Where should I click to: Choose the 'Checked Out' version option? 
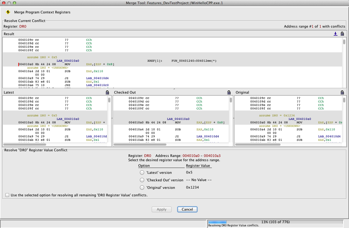point(142,180)
